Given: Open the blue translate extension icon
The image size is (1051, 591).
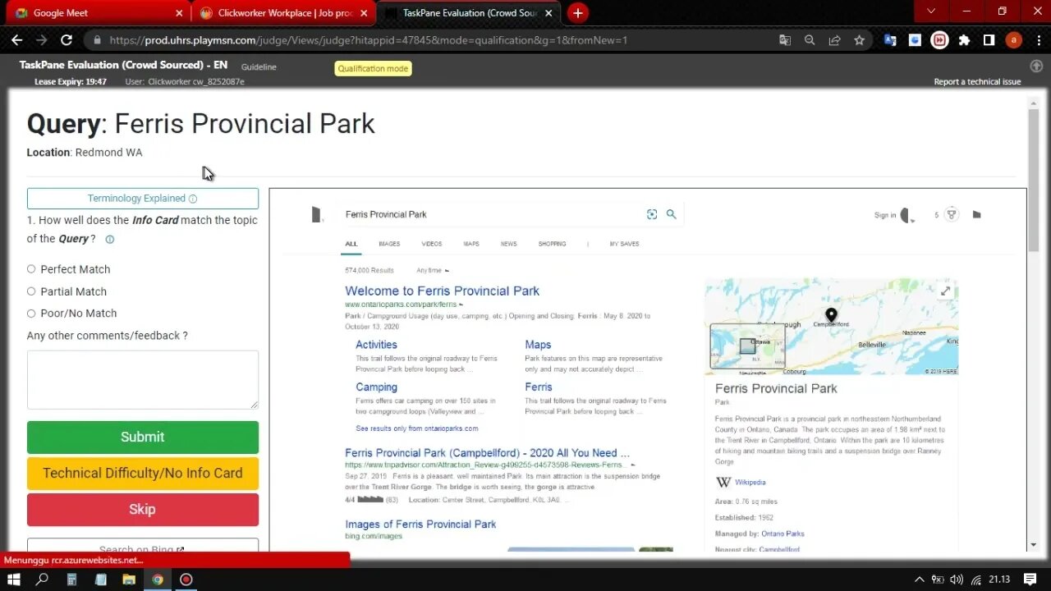Looking at the screenshot, I should point(890,39).
